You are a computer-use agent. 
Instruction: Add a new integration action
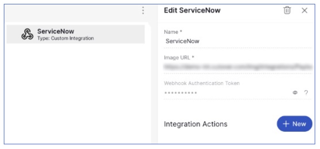click(295, 124)
